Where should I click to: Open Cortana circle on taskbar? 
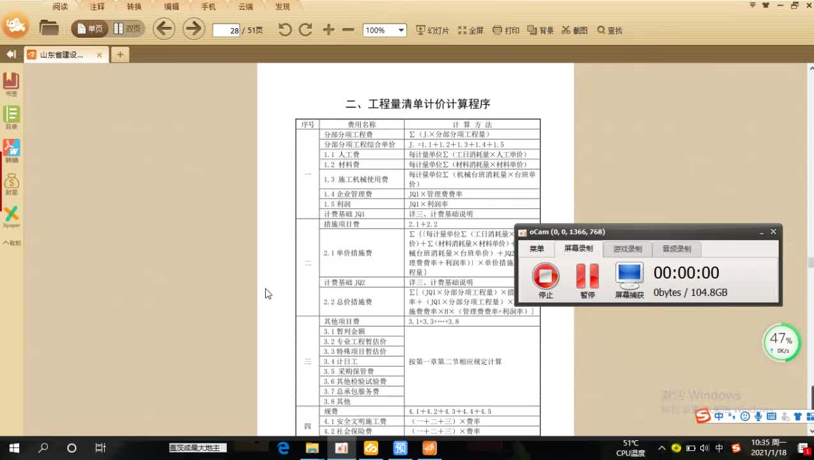72,448
